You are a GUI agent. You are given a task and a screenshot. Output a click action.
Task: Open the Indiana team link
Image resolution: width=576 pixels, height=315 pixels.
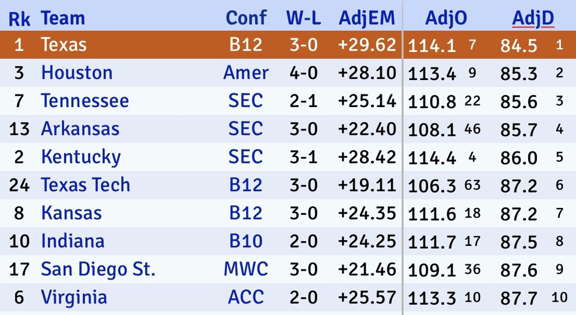73,241
